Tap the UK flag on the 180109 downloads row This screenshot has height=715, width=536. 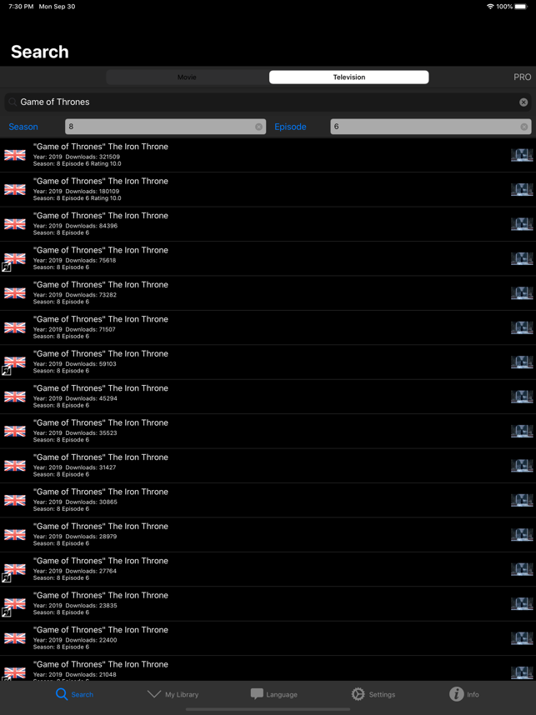click(x=15, y=190)
